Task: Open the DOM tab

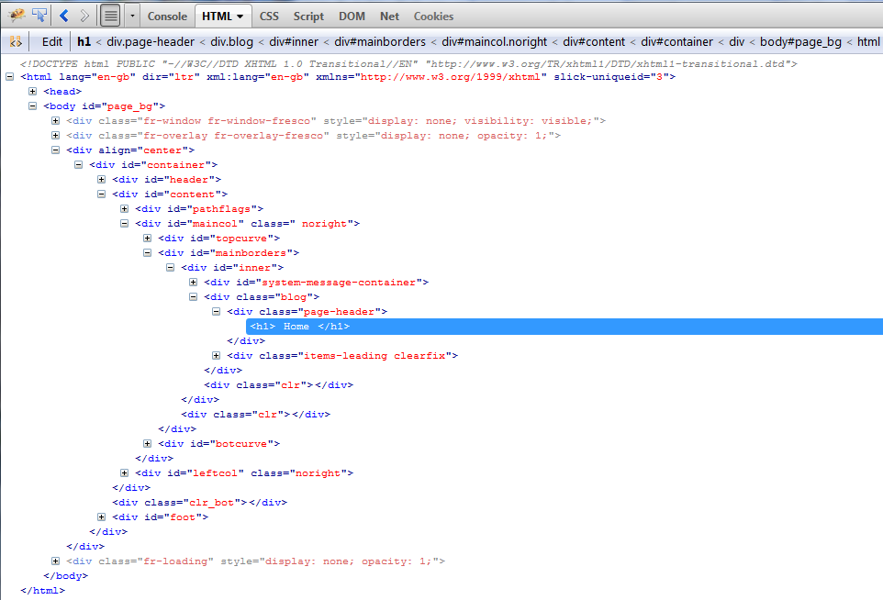Action: tap(352, 17)
